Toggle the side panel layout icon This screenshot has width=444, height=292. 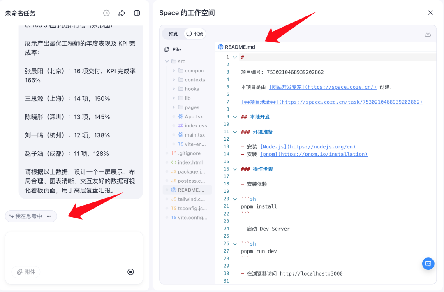137,13
